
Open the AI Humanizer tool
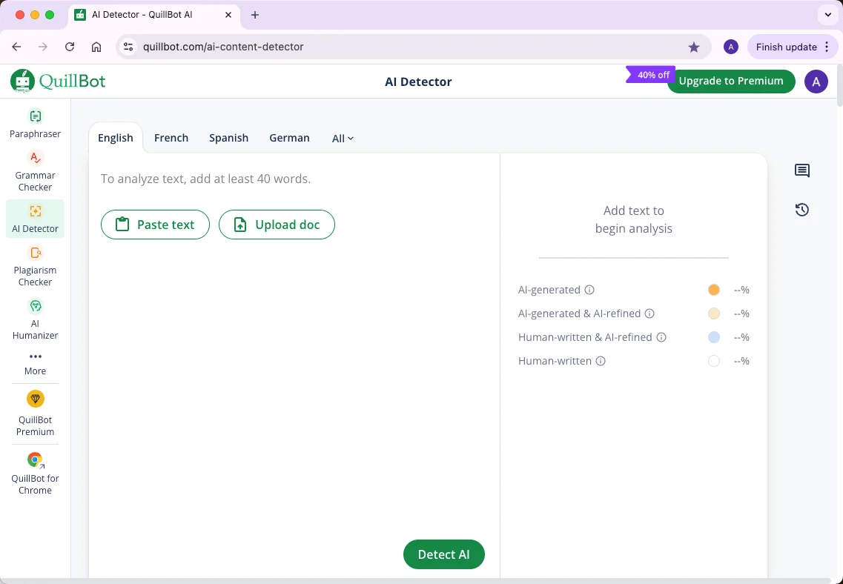coord(35,319)
